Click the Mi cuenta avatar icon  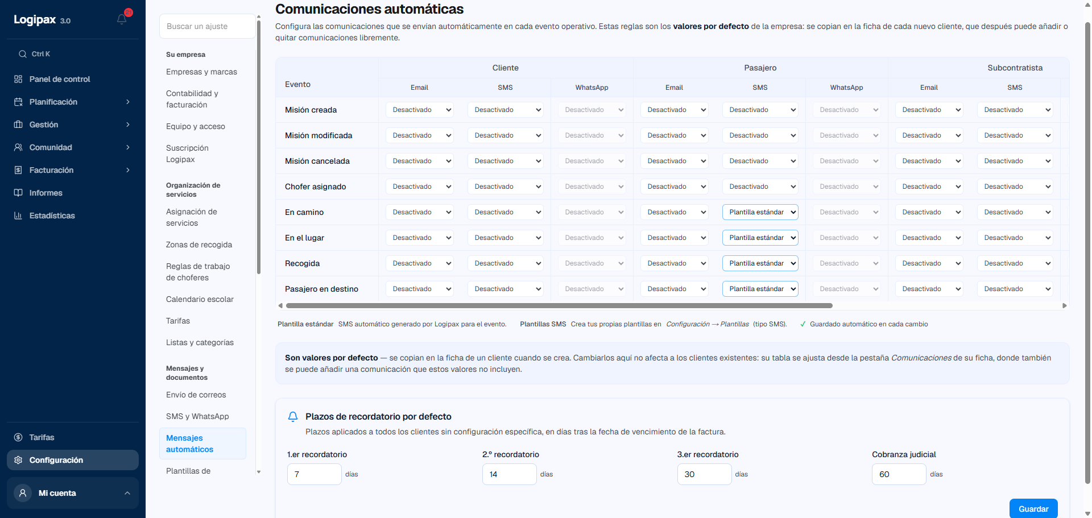[x=23, y=493]
